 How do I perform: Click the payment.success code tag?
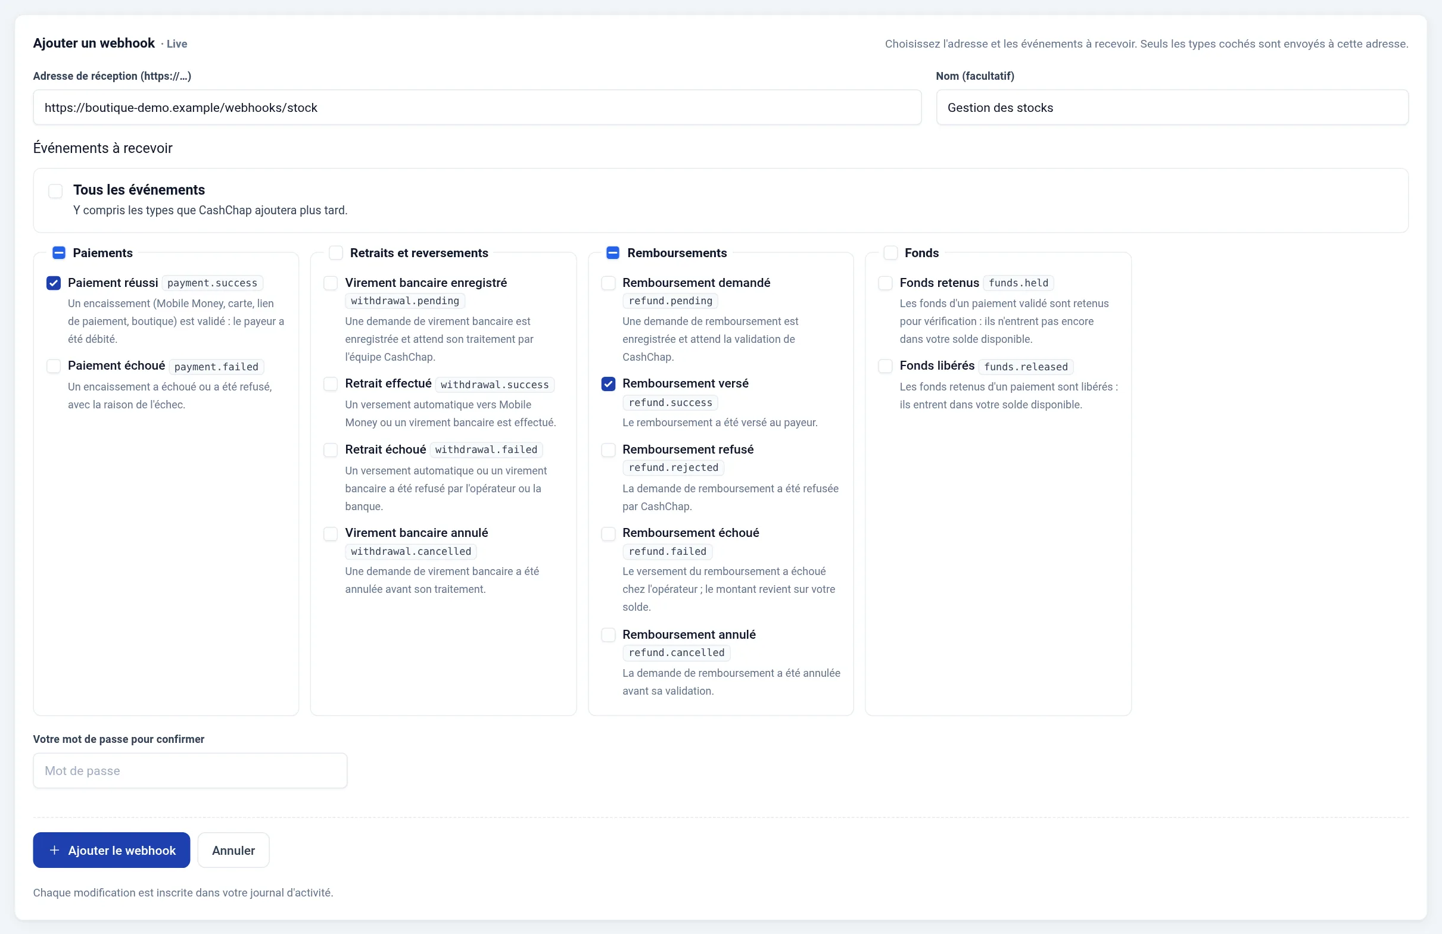[212, 283]
